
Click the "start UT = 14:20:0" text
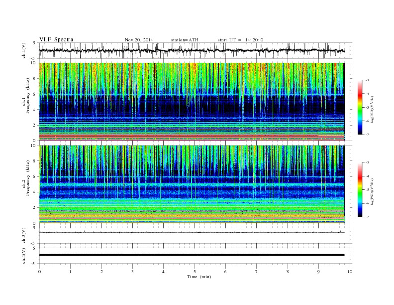[x=240, y=40]
